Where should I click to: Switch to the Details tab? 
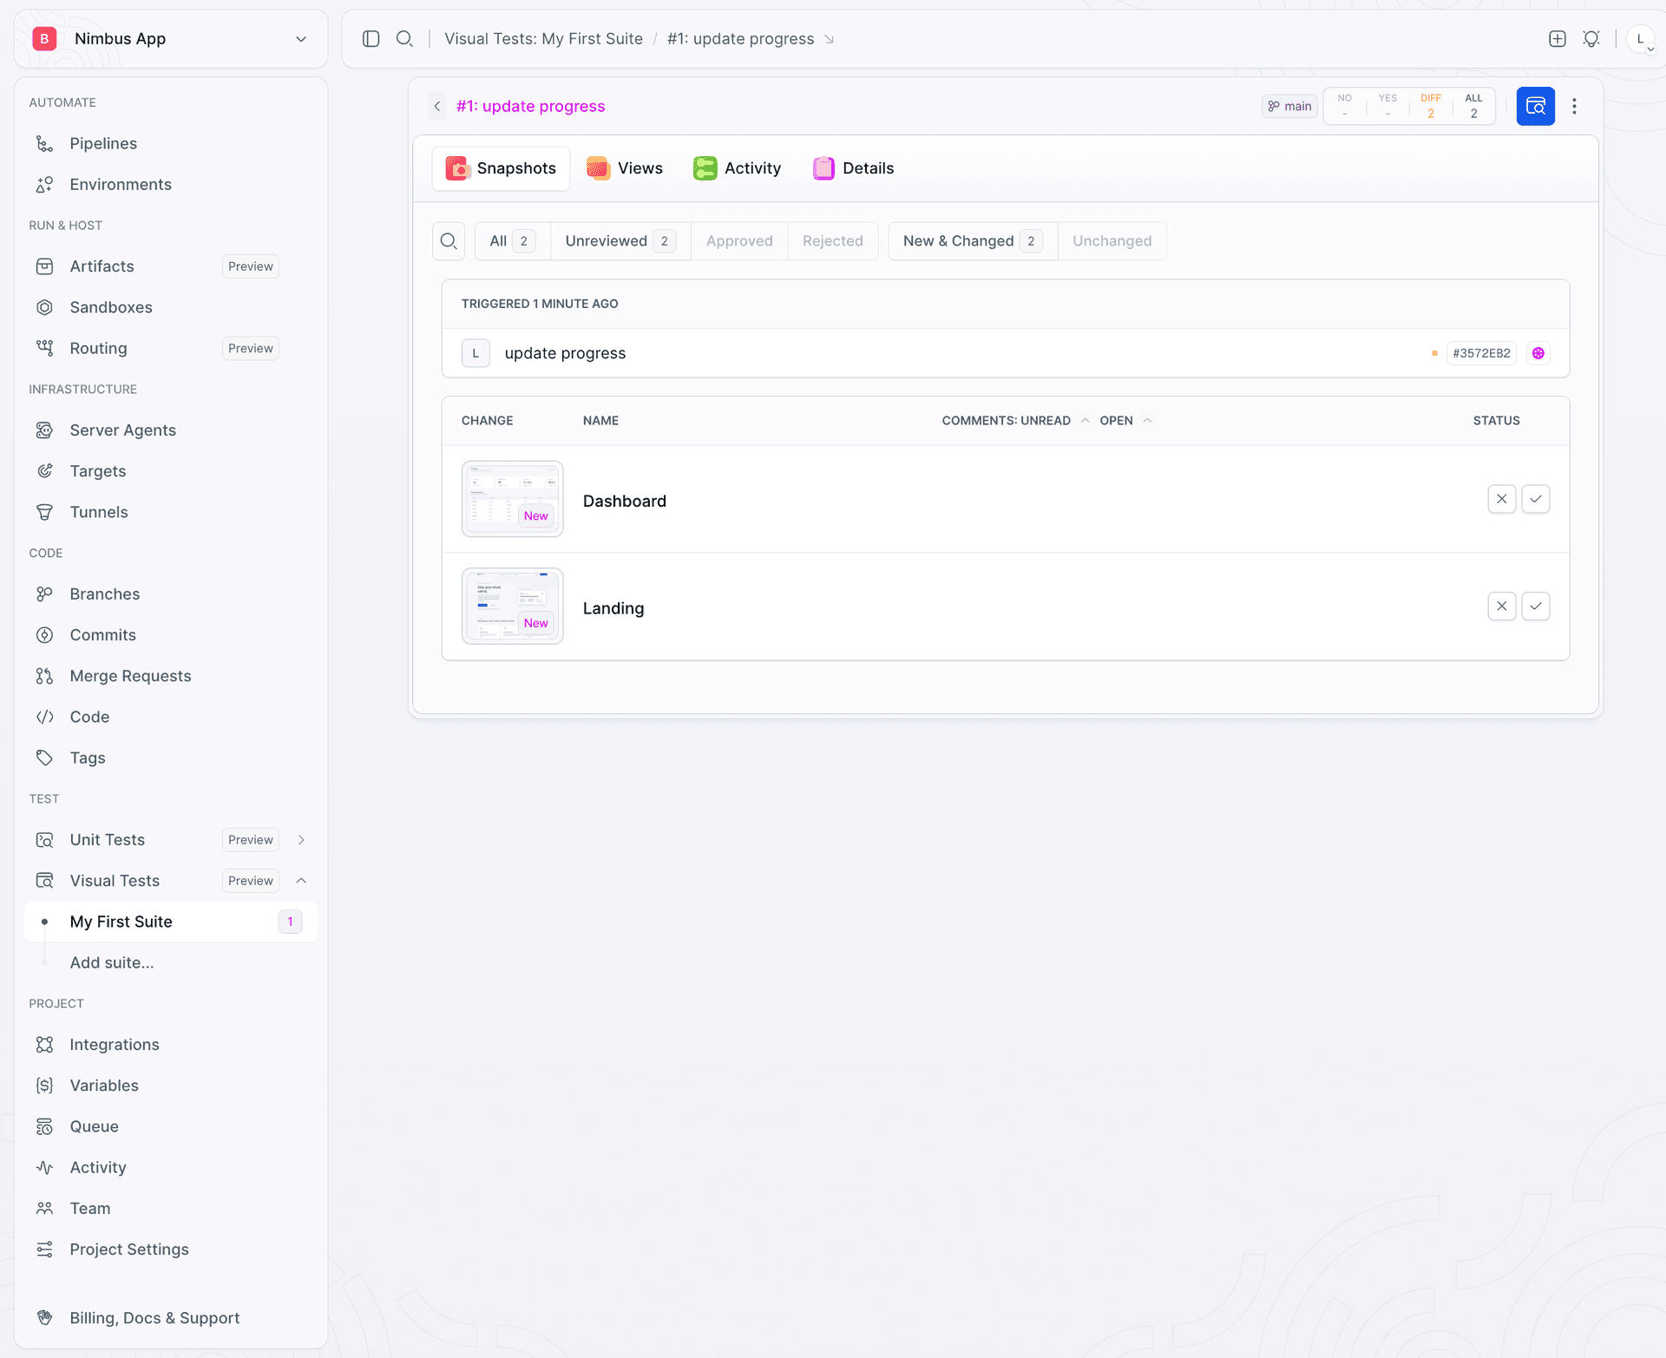pos(854,168)
